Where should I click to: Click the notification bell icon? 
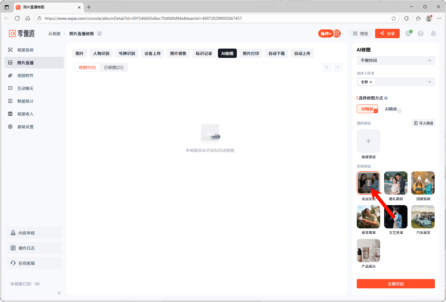click(x=433, y=33)
